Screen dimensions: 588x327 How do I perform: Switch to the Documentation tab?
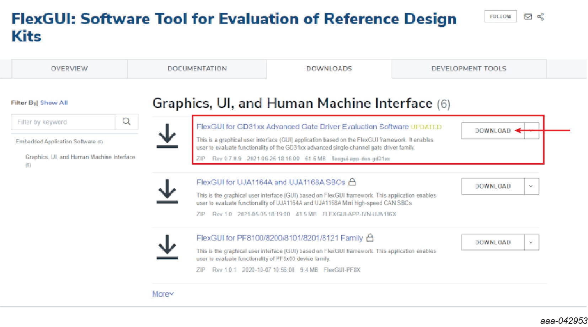pos(197,68)
